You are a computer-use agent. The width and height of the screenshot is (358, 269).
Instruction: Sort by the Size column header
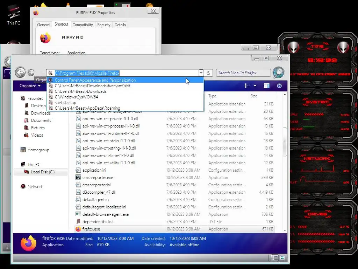(254, 96)
